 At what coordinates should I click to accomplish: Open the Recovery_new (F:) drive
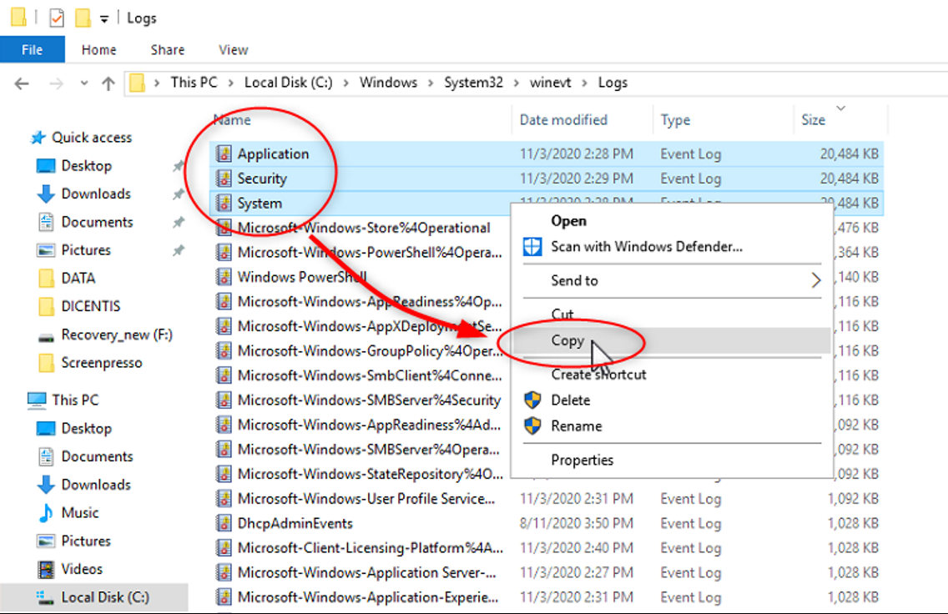click(116, 335)
